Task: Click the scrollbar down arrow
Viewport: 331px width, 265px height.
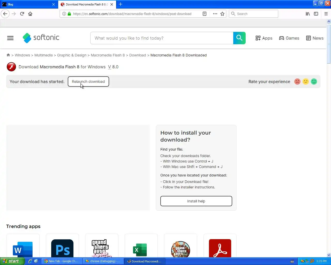Action: pos(329,255)
